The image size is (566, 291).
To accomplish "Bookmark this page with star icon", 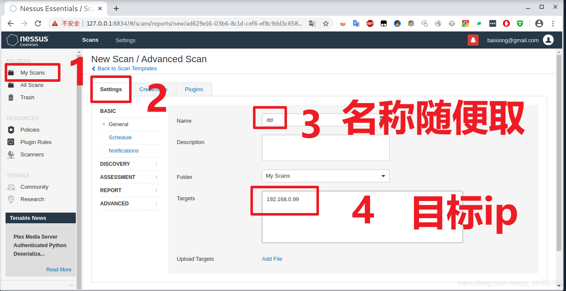I will (x=326, y=23).
